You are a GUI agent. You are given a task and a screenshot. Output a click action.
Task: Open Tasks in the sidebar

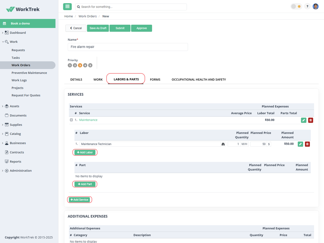(x=16, y=58)
